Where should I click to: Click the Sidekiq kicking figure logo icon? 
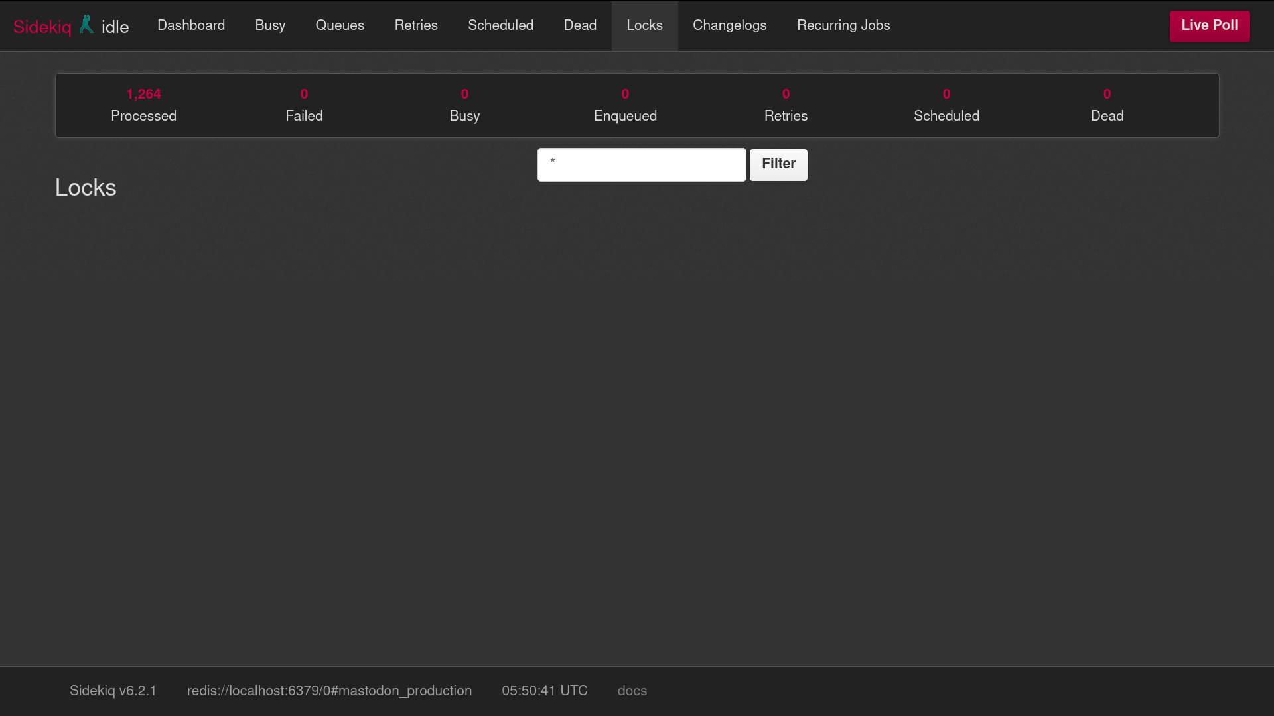(86, 25)
